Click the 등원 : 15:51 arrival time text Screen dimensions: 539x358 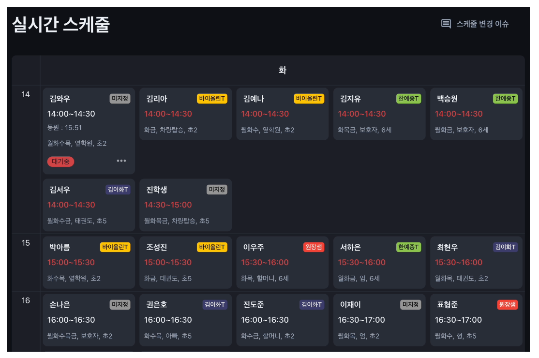click(x=65, y=128)
